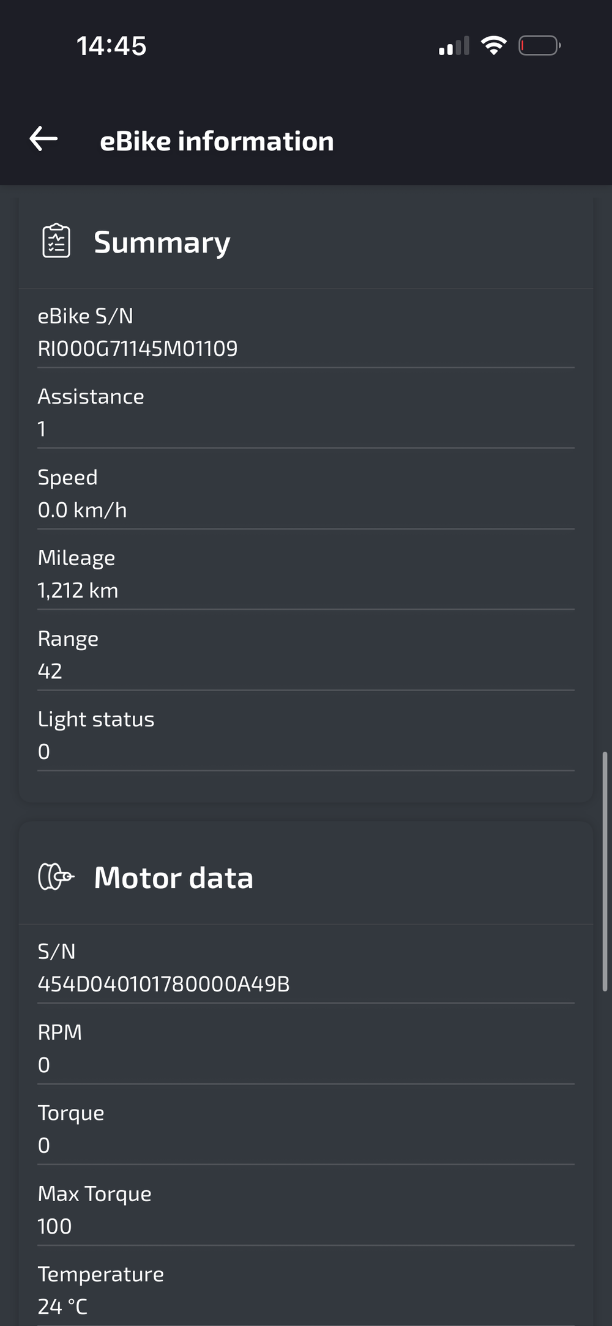Tap the Mileage 1,212 km entry
Screen dimensions: 612x1326
pyautogui.click(x=306, y=574)
